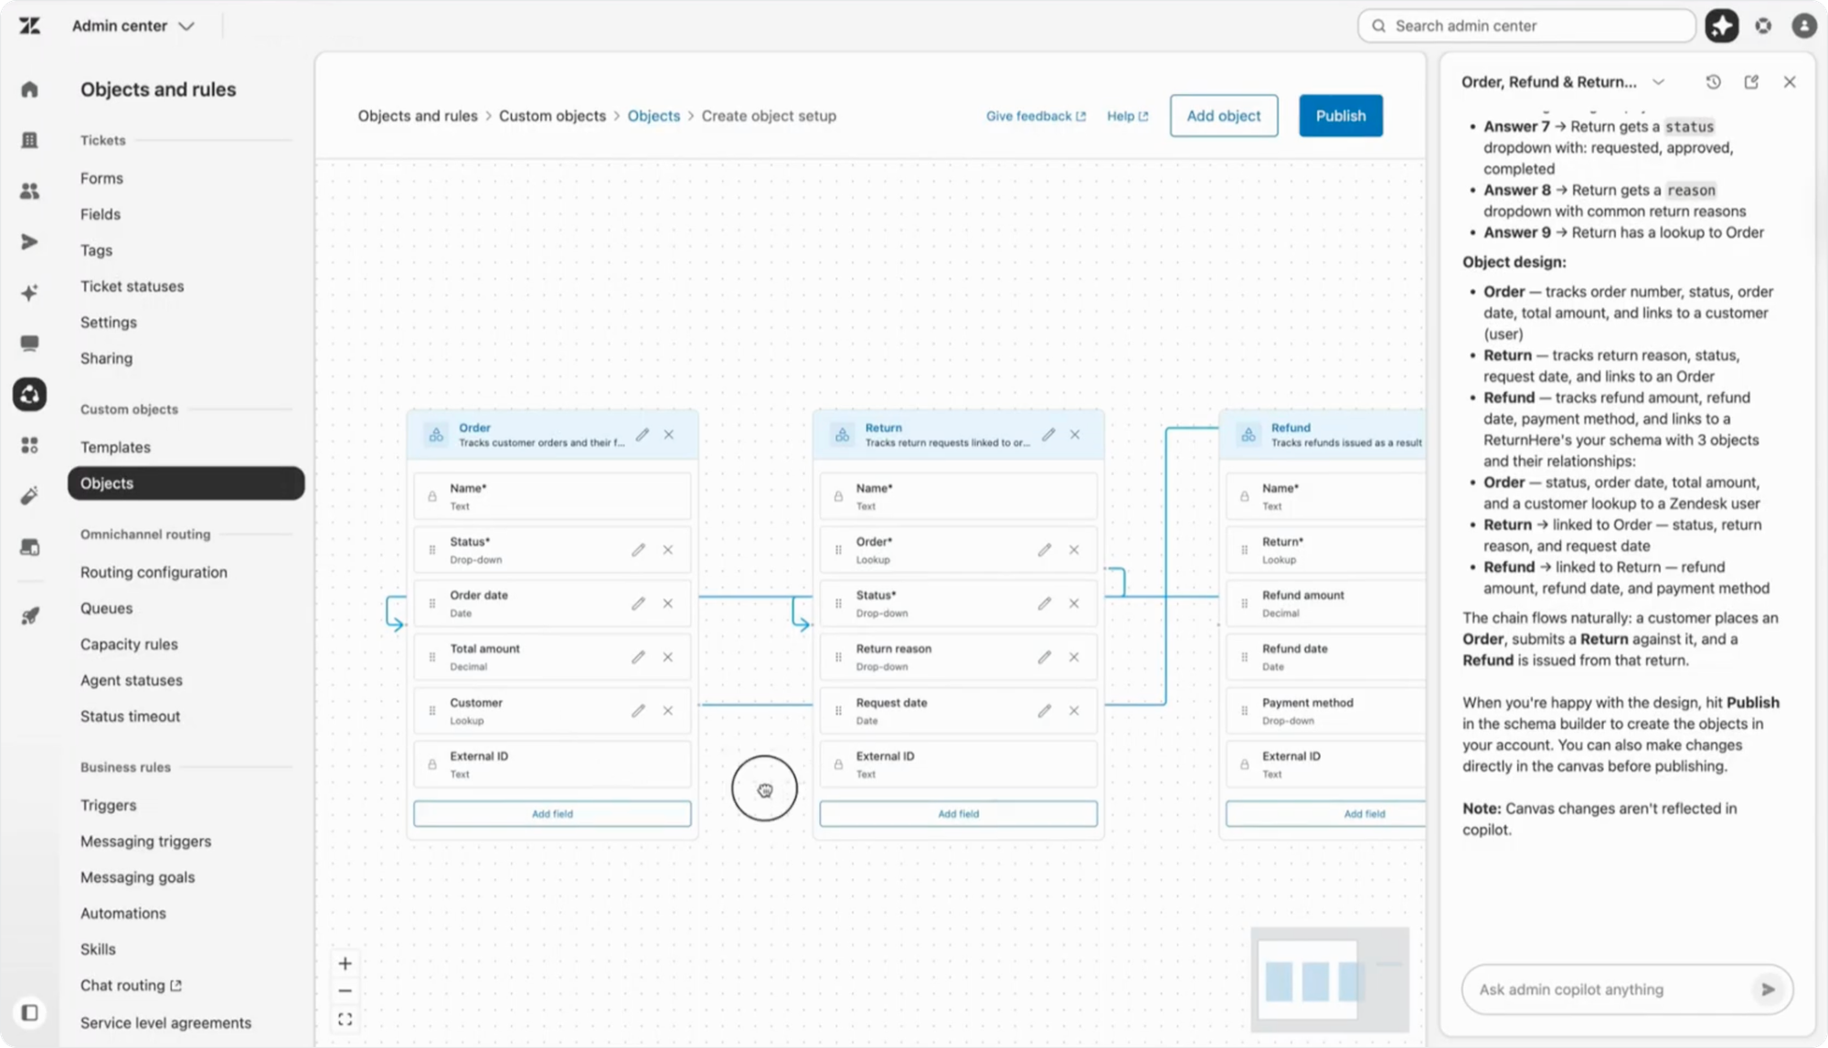This screenshot has height=1048, width=1828.
Task: Expand the copilot conversation title dropdown
Action: tap(1658, 82)
